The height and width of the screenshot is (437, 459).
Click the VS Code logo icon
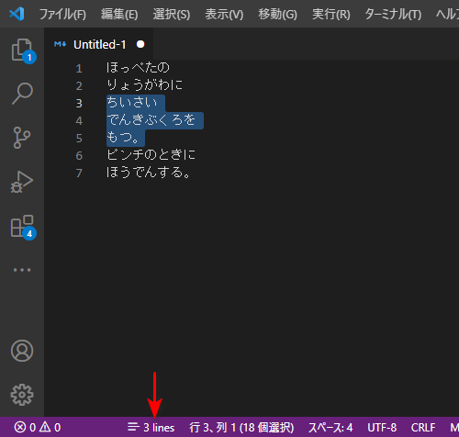coord(17,14)
